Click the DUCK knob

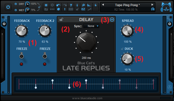point(127,59)
